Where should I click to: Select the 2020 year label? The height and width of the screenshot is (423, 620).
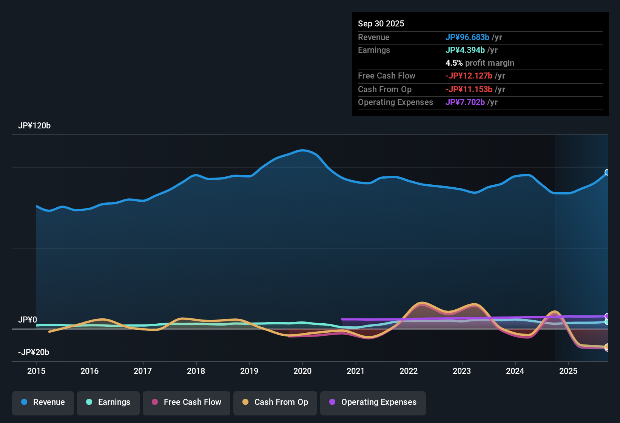[302, 371]
